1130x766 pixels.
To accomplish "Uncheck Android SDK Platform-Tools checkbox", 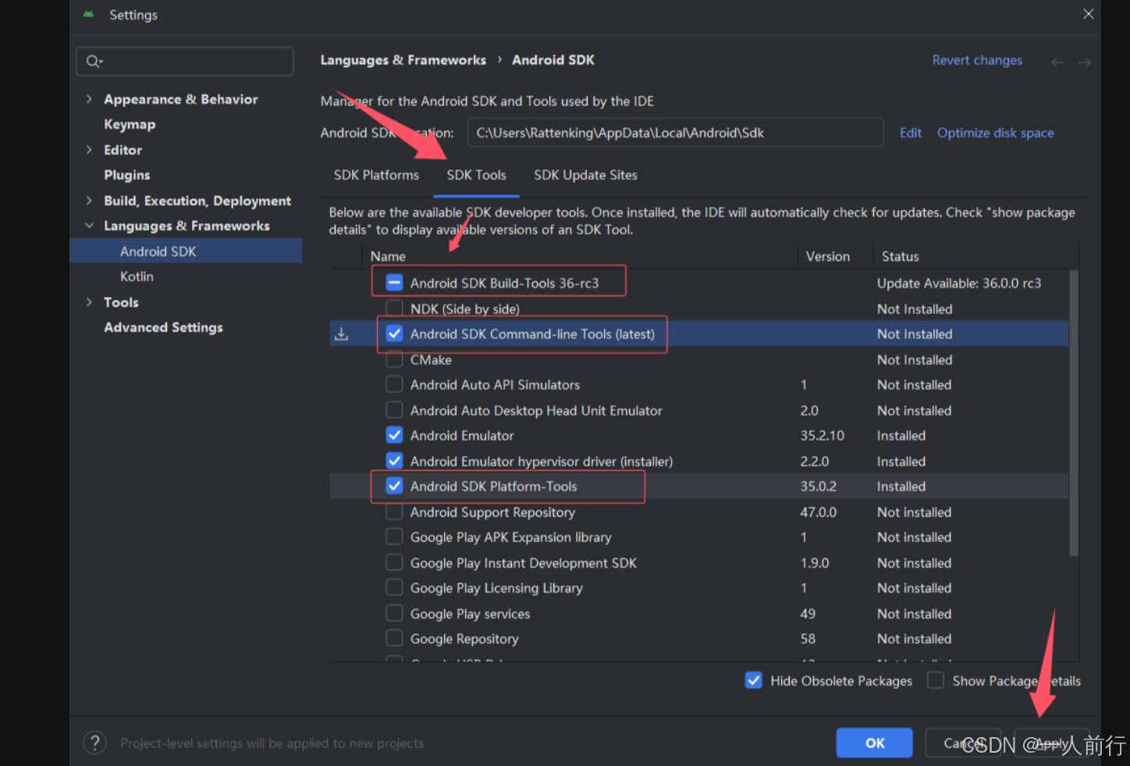I will [394, 486].
